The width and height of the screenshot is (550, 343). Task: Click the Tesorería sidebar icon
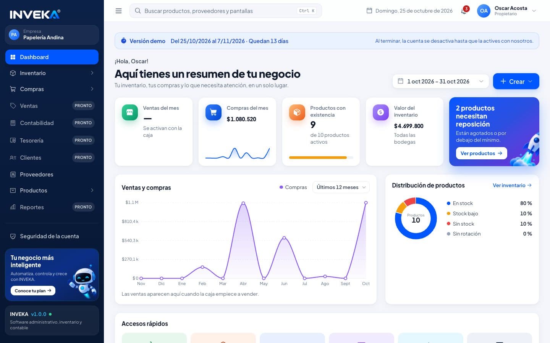click(x=13, y=140)
